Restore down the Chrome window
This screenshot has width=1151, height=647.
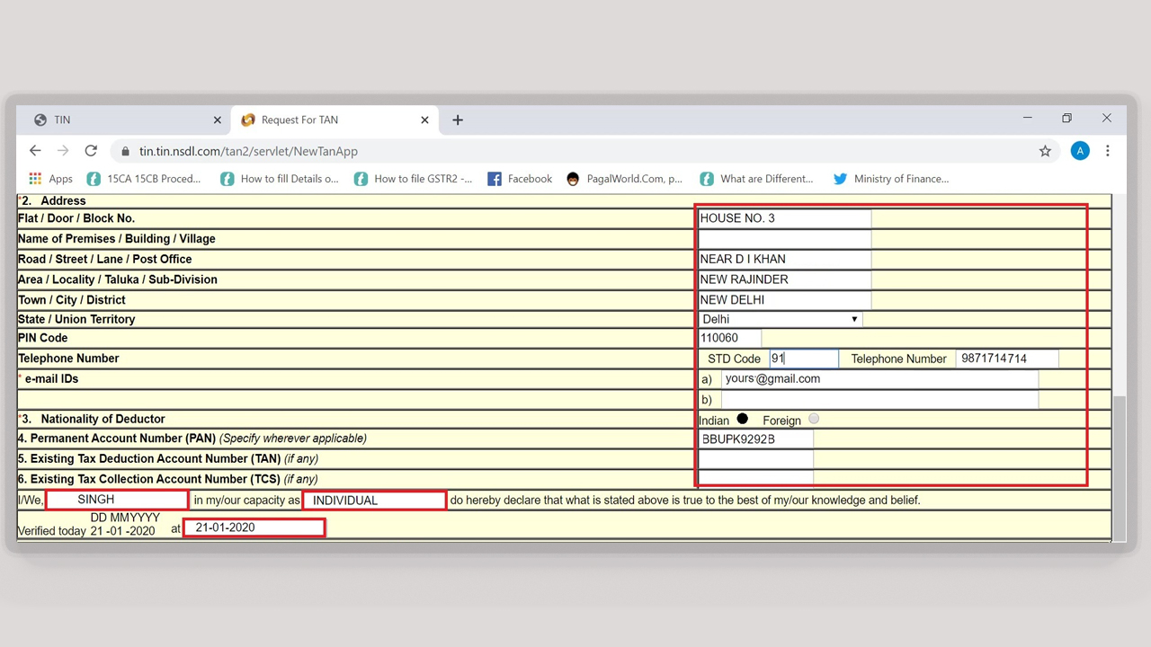click(1066, 119)
